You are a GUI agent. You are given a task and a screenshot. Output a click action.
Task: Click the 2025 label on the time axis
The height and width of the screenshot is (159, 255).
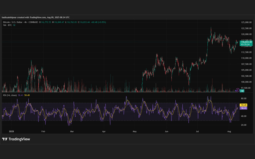pos(11,131)
